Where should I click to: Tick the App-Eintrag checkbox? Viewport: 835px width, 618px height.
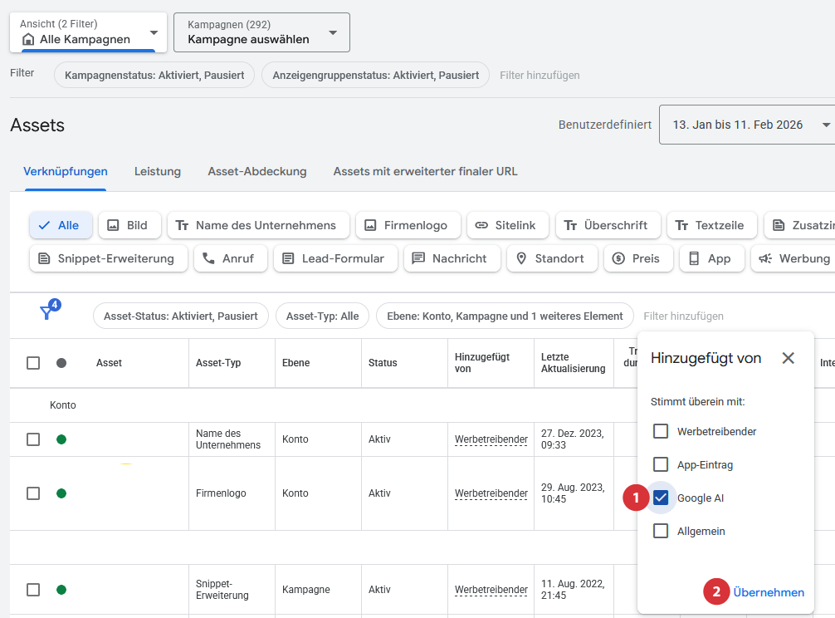point(661,464)
